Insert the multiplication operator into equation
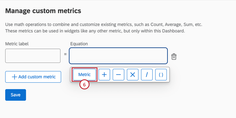The width and height of the screenshot is (236, 118). point(133,75)
